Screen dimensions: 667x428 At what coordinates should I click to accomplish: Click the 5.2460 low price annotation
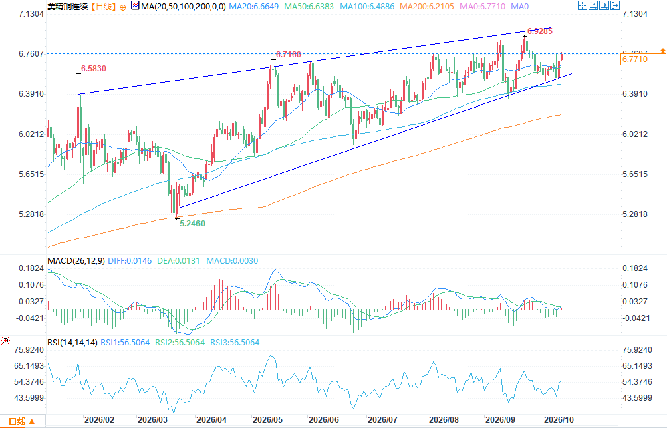click(192, 224)
